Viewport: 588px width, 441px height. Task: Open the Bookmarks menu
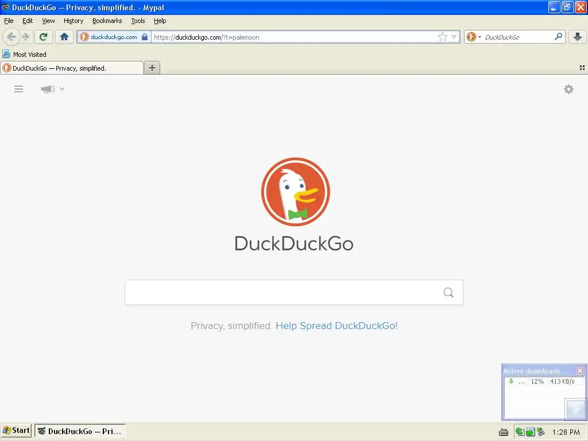coord(107,21)
